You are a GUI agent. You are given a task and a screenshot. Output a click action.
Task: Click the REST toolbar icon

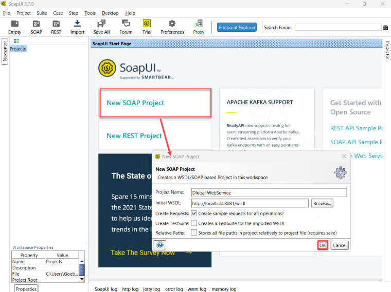[56, 27]
